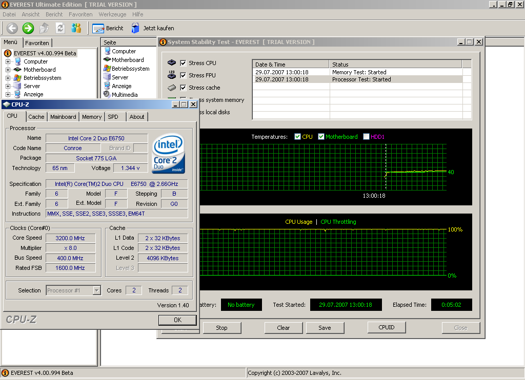The width and height of the screenshot is (525, 380).
Task: Open the Werkzeuge menu
Action: click(112, 14)
